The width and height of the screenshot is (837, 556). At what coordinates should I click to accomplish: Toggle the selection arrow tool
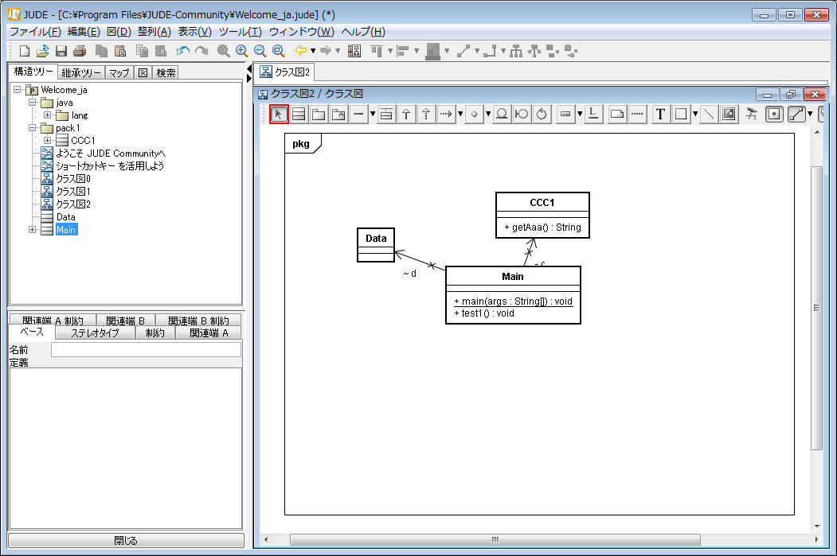click(279, 115)
